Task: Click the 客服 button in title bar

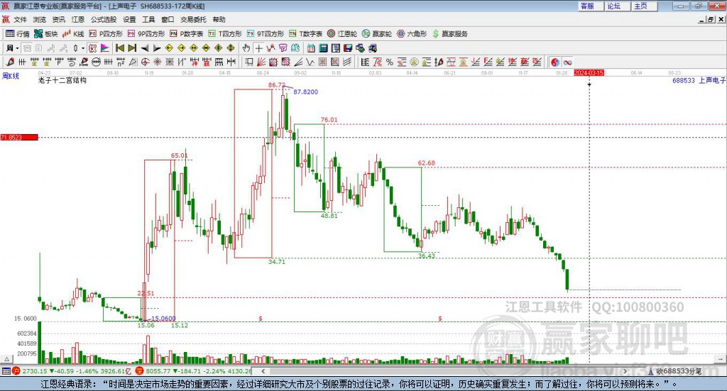Action: tap(591, 6)
